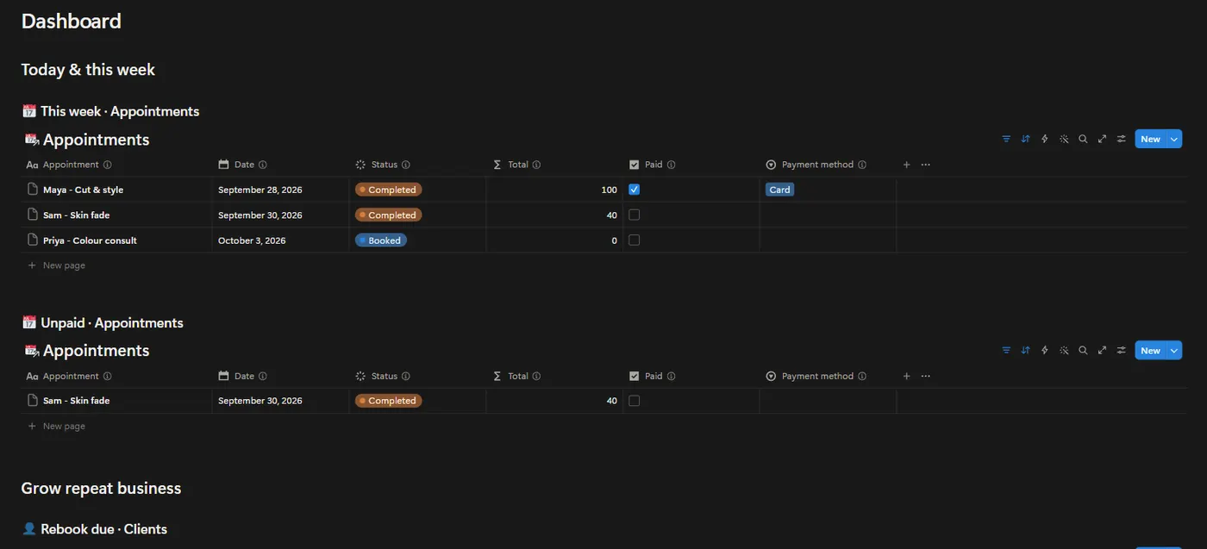
Task: Open the Priya - Colour consult appointment page
Action: [90, 240]
